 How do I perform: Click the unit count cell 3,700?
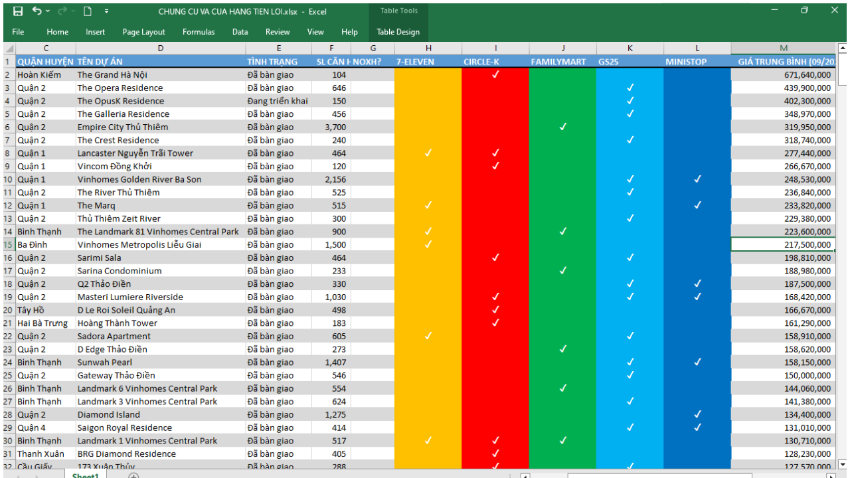(x=332, y=127)
